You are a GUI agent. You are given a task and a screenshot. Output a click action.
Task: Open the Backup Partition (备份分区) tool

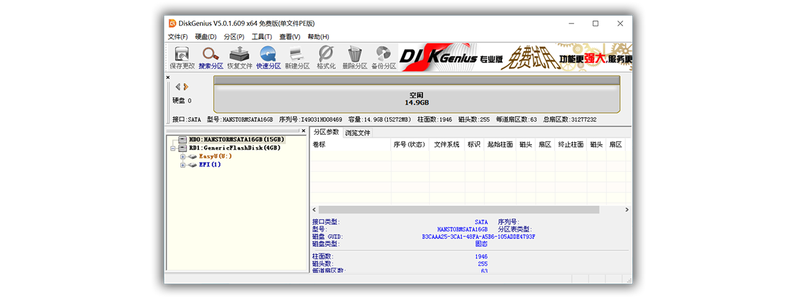[384, 57]
